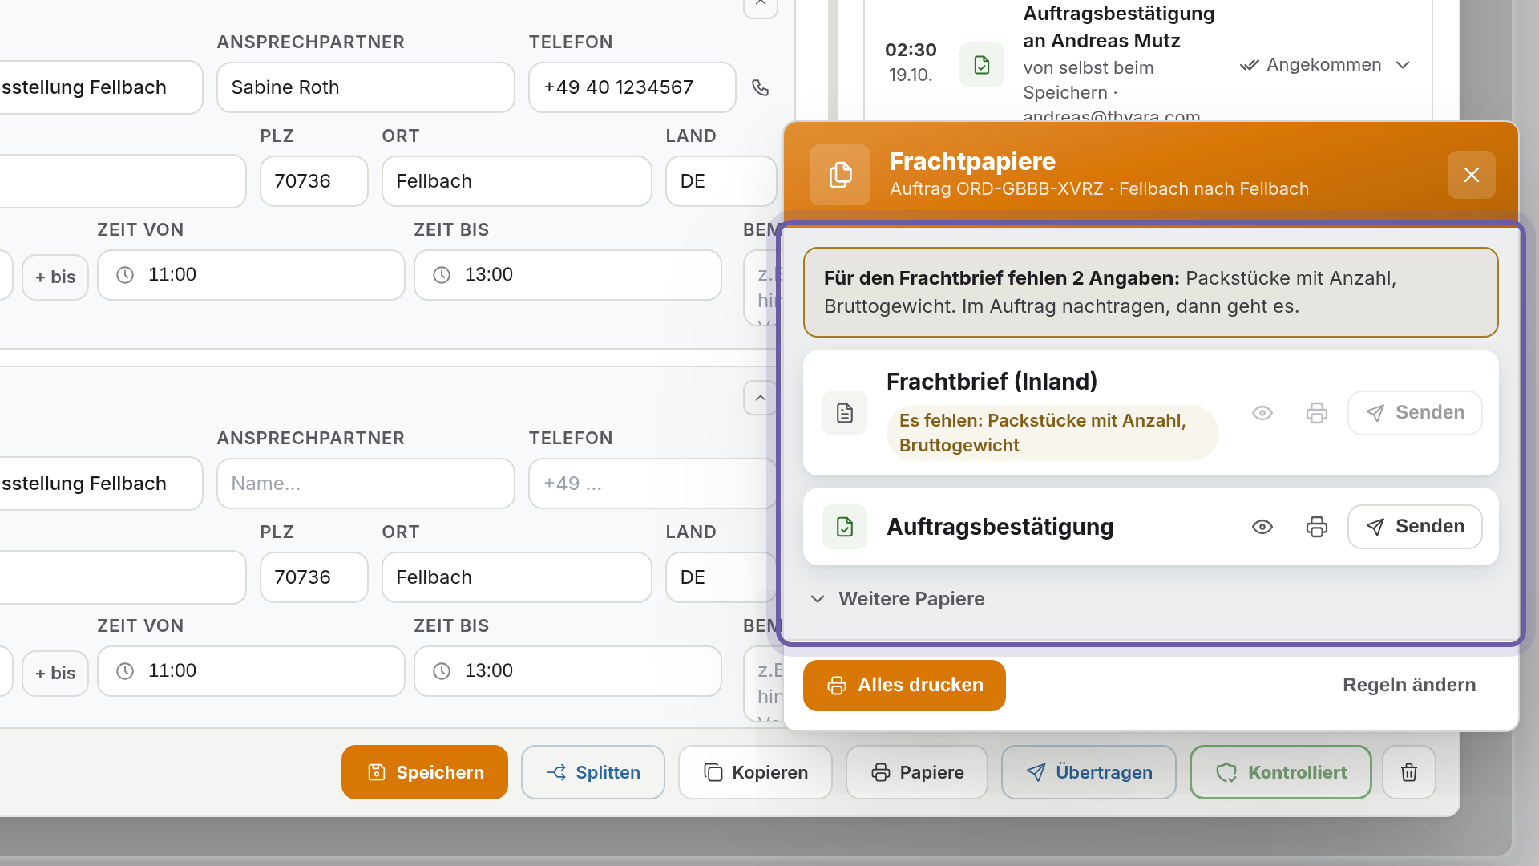1539x866 pixels.
Task: Click the Ansprechpartner field with Sabine Roth
Action: click(x=366, y=87)
